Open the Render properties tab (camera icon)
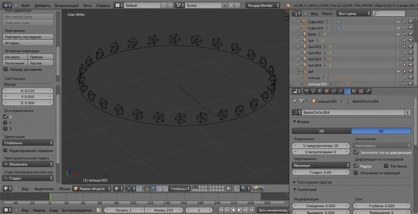The width and height of the screenshot is (418, 214). pos(307,91)
